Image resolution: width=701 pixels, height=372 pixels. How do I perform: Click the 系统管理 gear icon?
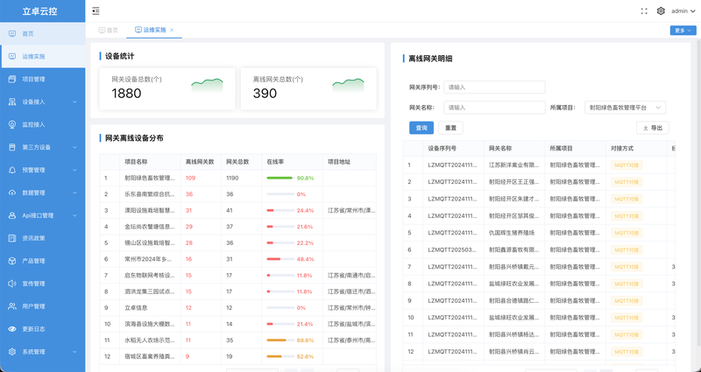point(12,352)
